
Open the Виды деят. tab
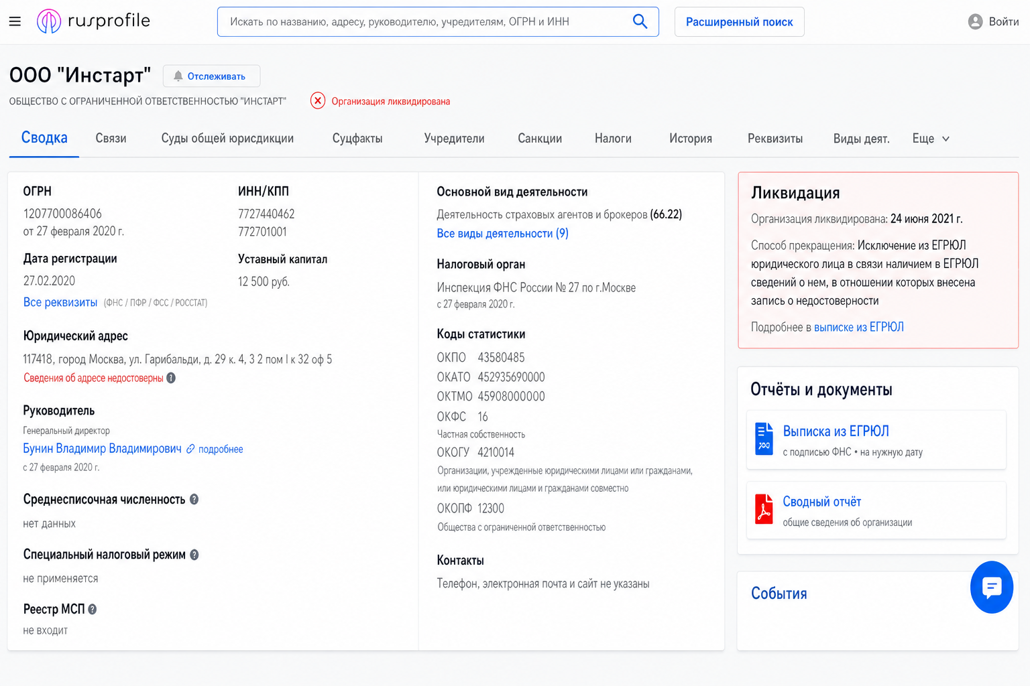click(861, 139)
